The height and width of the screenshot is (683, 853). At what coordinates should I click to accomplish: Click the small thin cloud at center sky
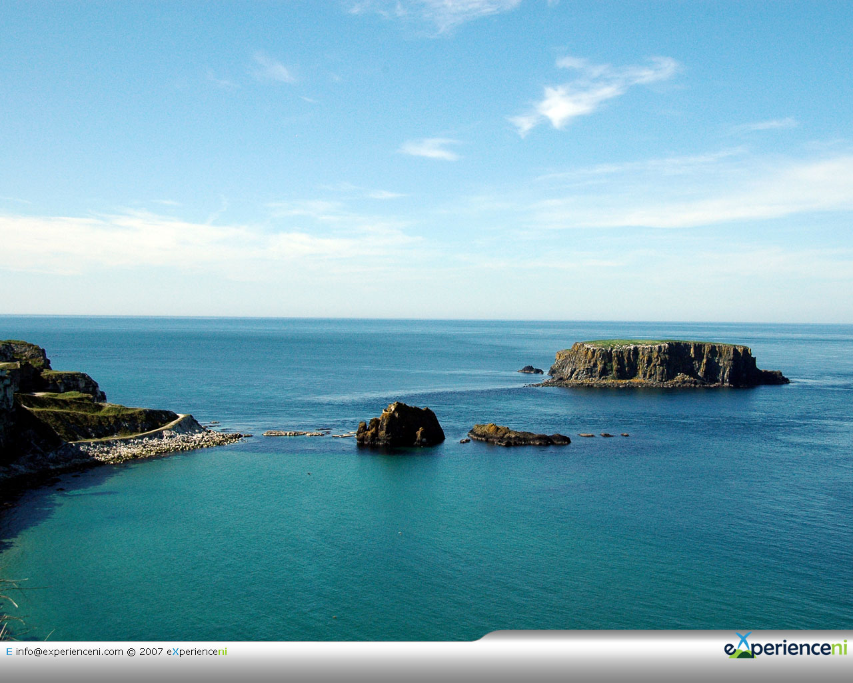pos(431,149)
